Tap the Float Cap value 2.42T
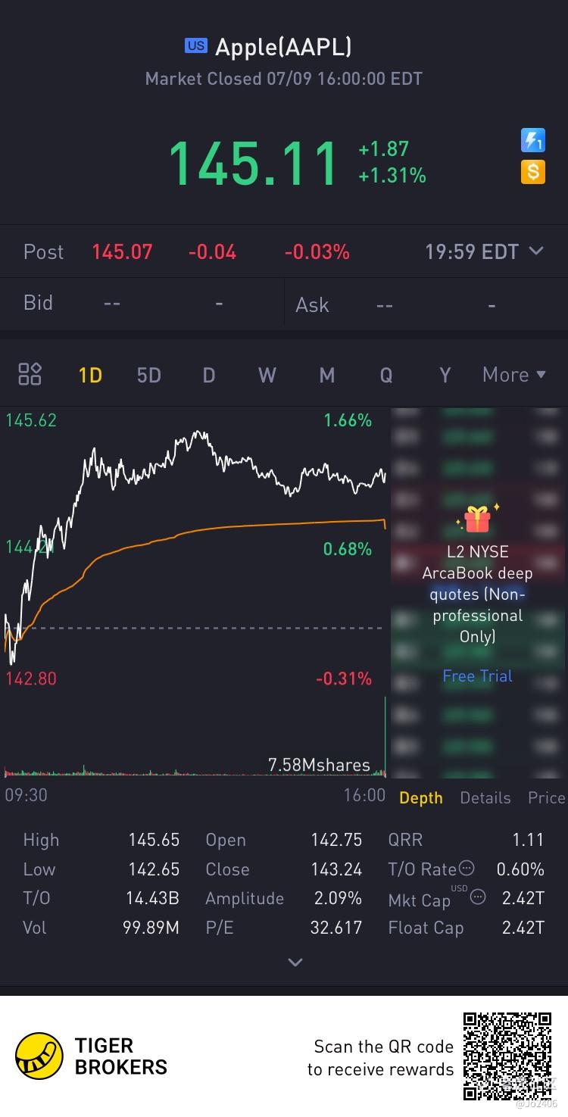The image size is (568, 1117). (523, 928)
